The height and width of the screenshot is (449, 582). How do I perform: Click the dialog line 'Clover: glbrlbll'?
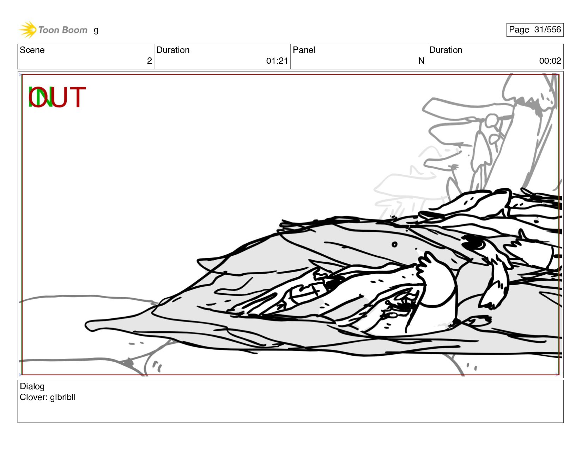click(x=48, y=397)
